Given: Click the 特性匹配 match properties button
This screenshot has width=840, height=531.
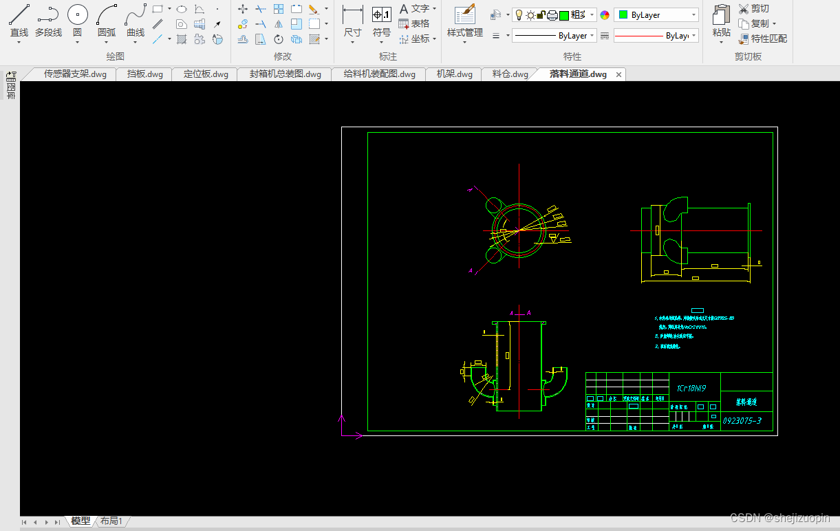Looking at the screenshot, I should (x=763, y=39).
